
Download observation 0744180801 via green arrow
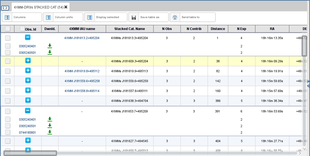point(50,132)
